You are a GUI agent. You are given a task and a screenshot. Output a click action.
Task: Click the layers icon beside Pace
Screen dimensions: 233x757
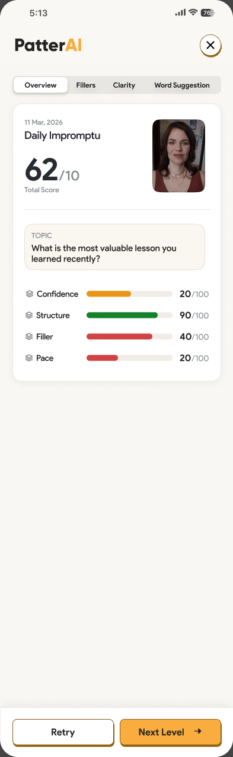coord(30,358)
